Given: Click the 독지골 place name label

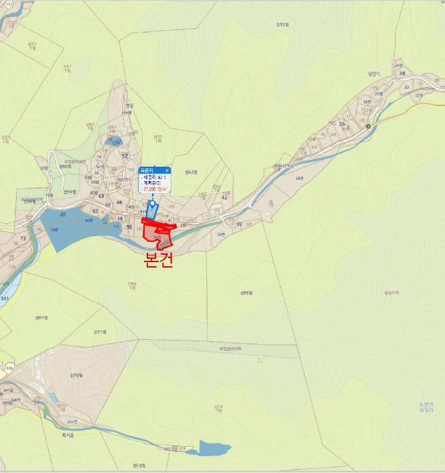Looking at the screenshot, I should click(68, 435).
